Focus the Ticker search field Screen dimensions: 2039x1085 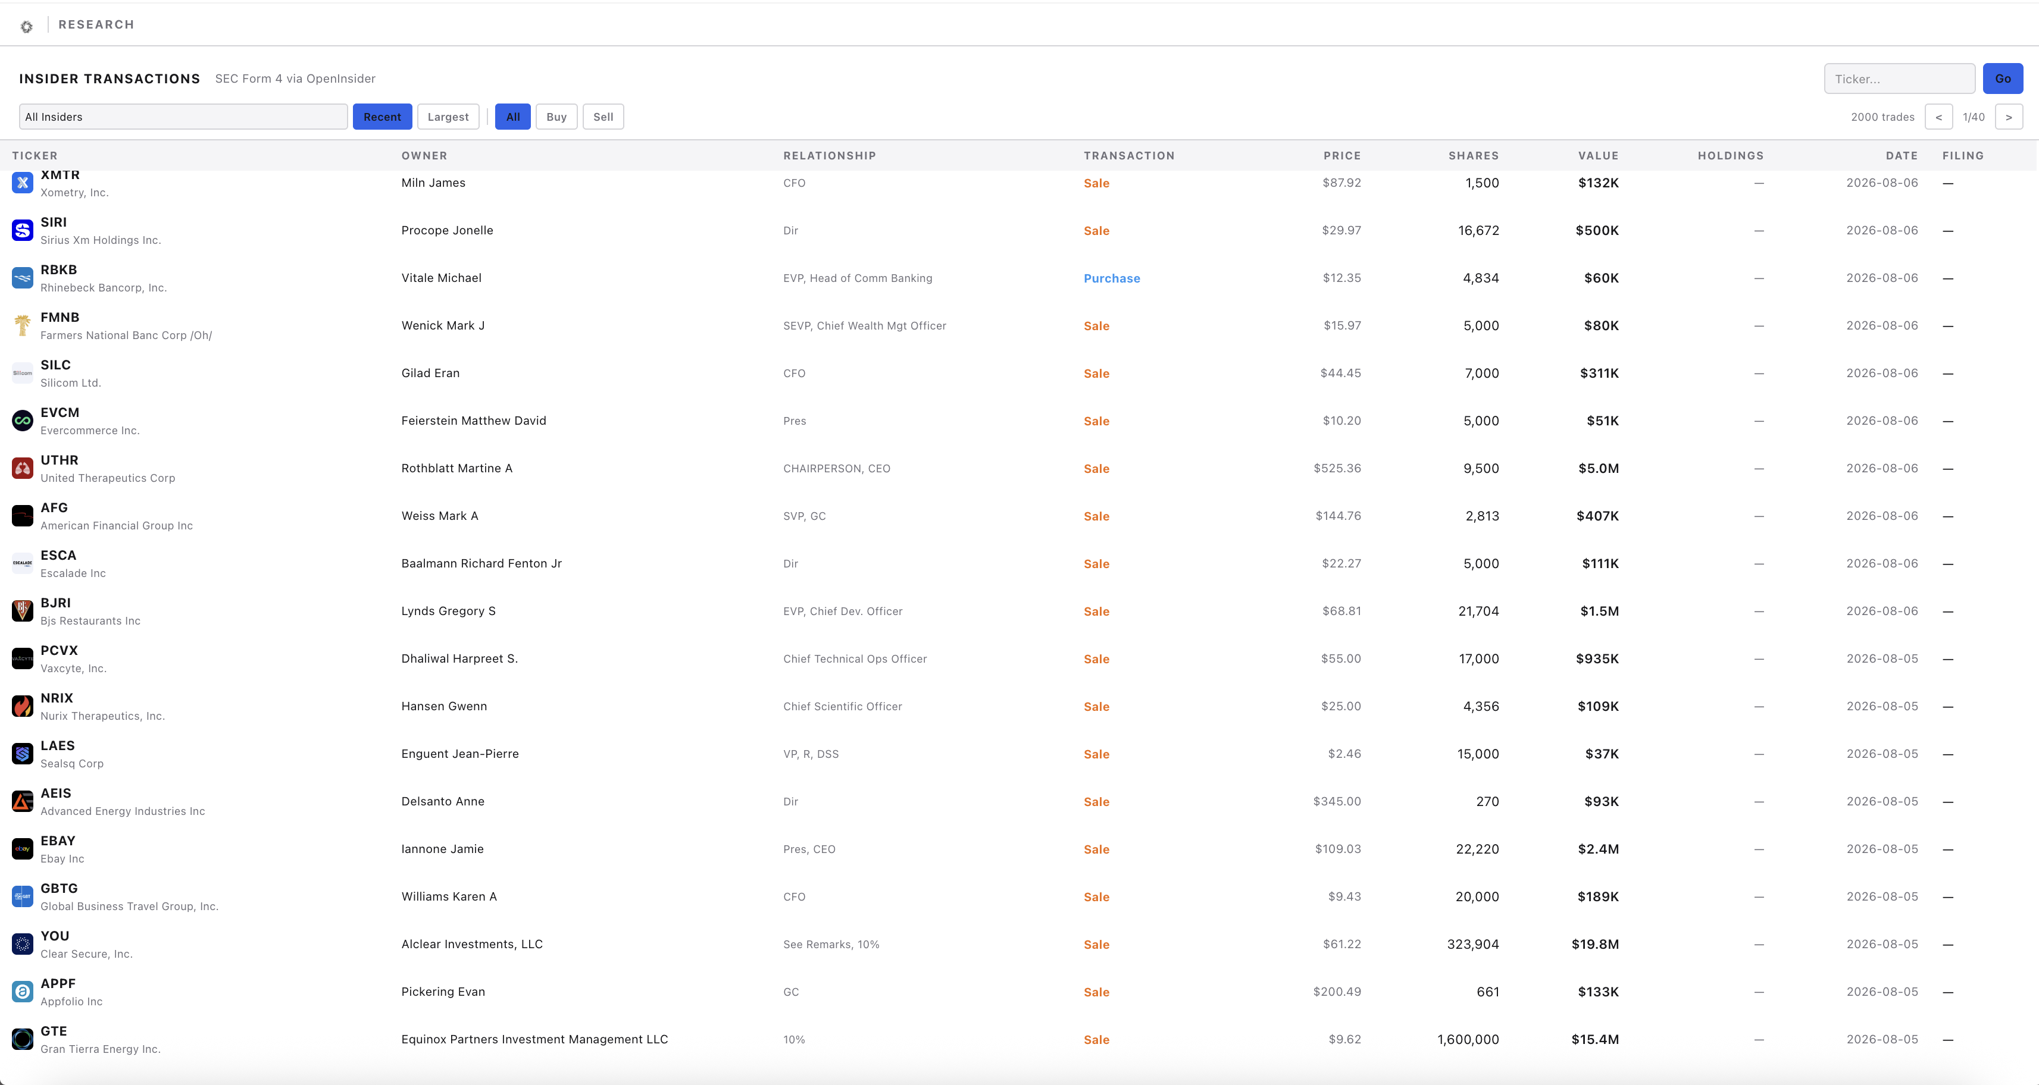[1900, 79]
